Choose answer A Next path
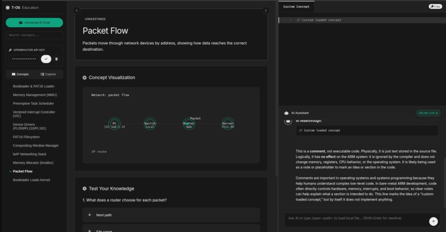 [171, 215]
